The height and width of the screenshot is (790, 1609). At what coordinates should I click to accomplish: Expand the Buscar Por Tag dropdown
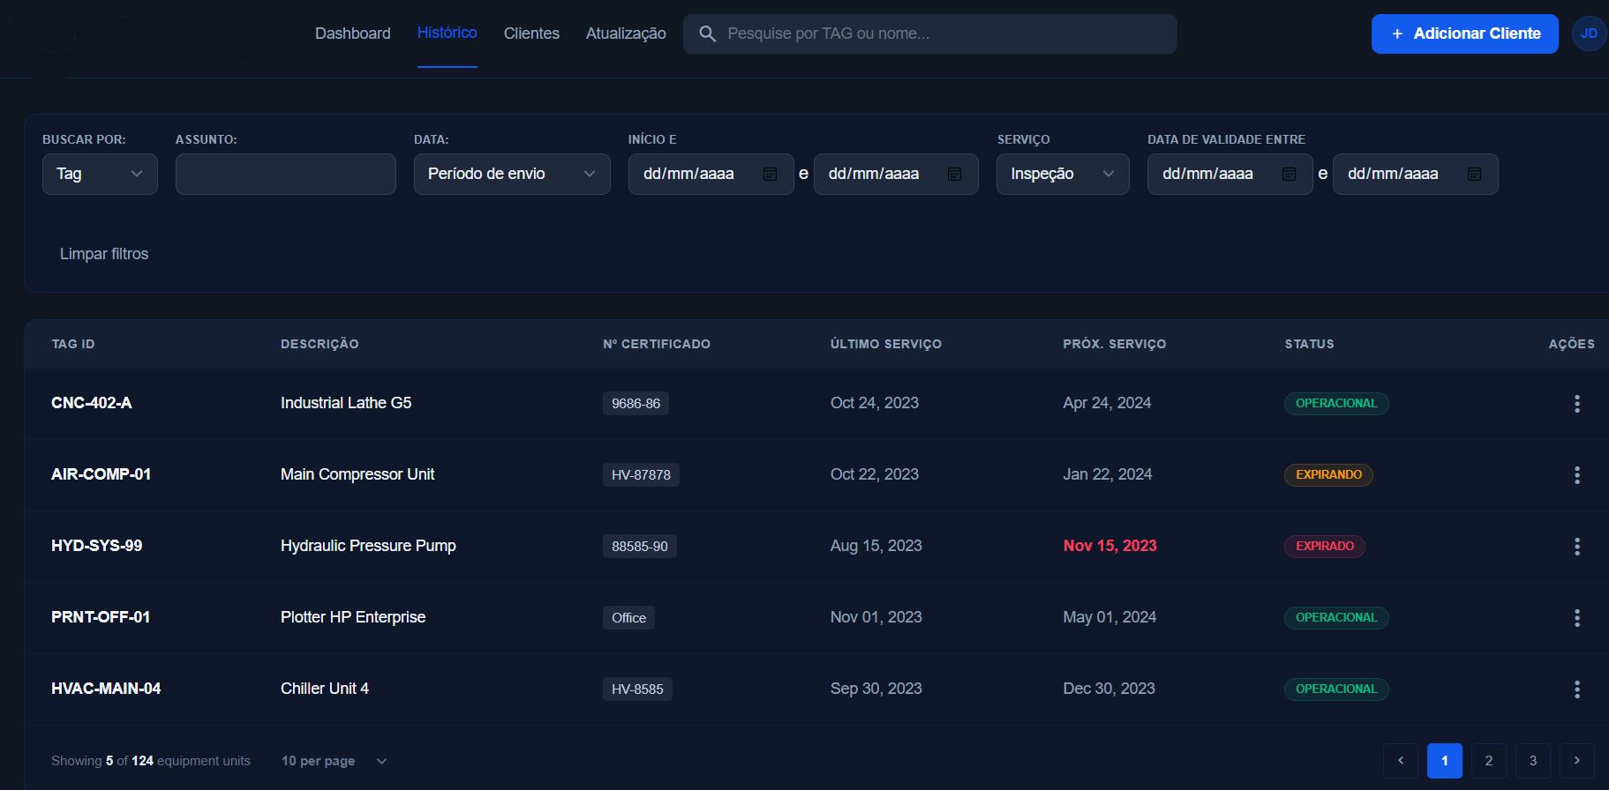(x=100, y=175)
